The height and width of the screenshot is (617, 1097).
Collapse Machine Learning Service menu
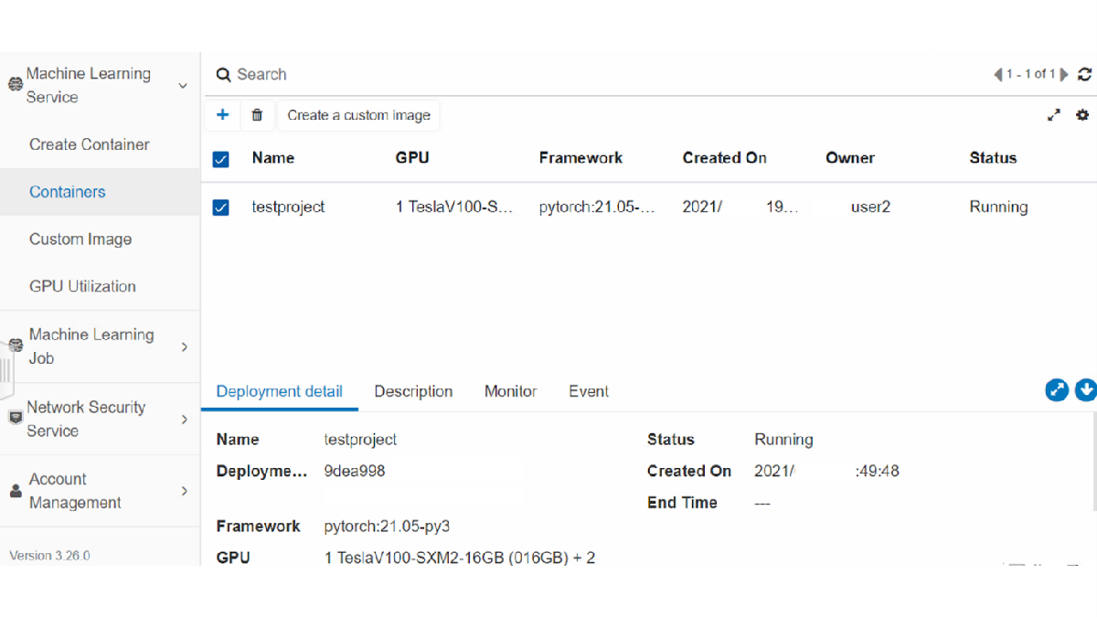[183, 86]
